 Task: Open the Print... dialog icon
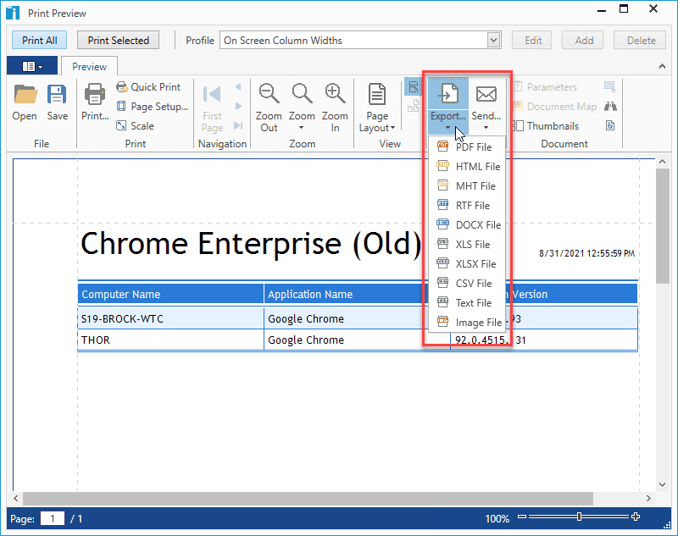tap(95, 95)
